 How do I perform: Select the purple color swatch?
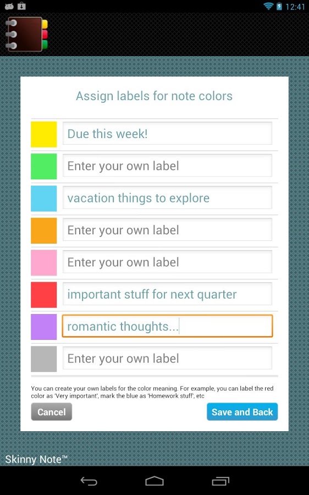click(44, 327)
